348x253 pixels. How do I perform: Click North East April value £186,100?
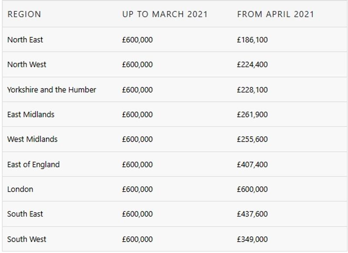(252, 40)
